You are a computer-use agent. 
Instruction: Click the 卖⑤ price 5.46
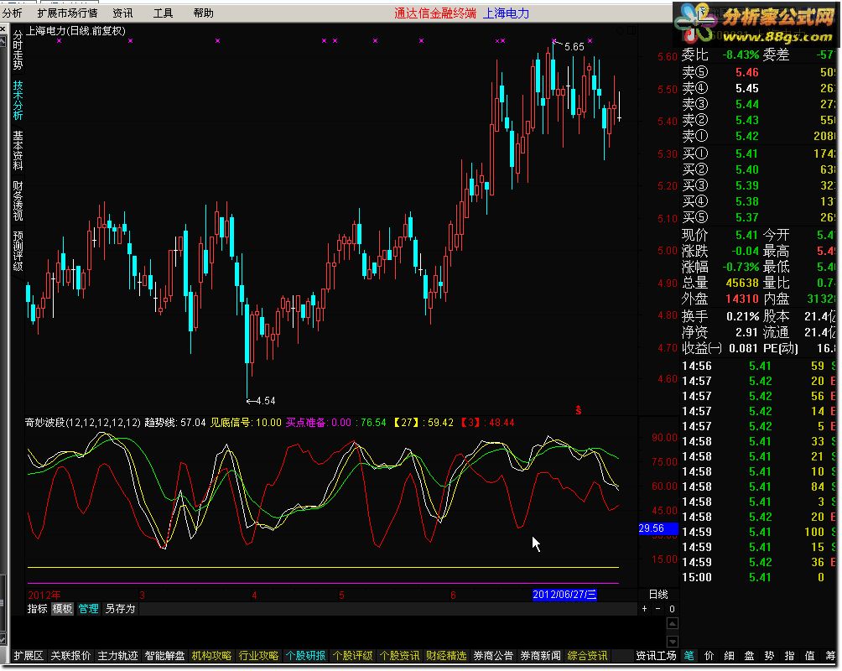click(747, 72)
